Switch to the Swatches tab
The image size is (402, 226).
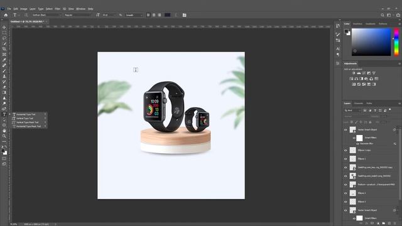click(357, 24)
